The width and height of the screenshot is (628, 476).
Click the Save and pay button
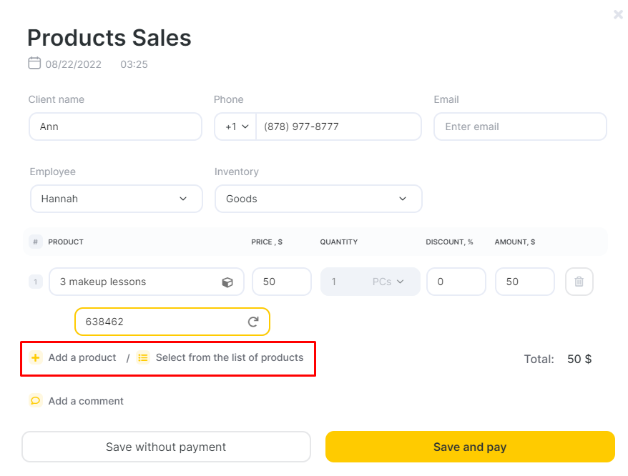click(x=470, y=447)
